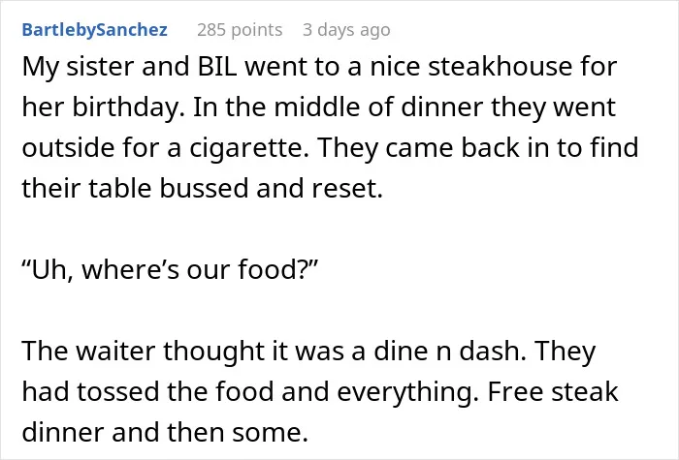Click the word birthday in second line
679x460 pixels.
tap(125, 107)
